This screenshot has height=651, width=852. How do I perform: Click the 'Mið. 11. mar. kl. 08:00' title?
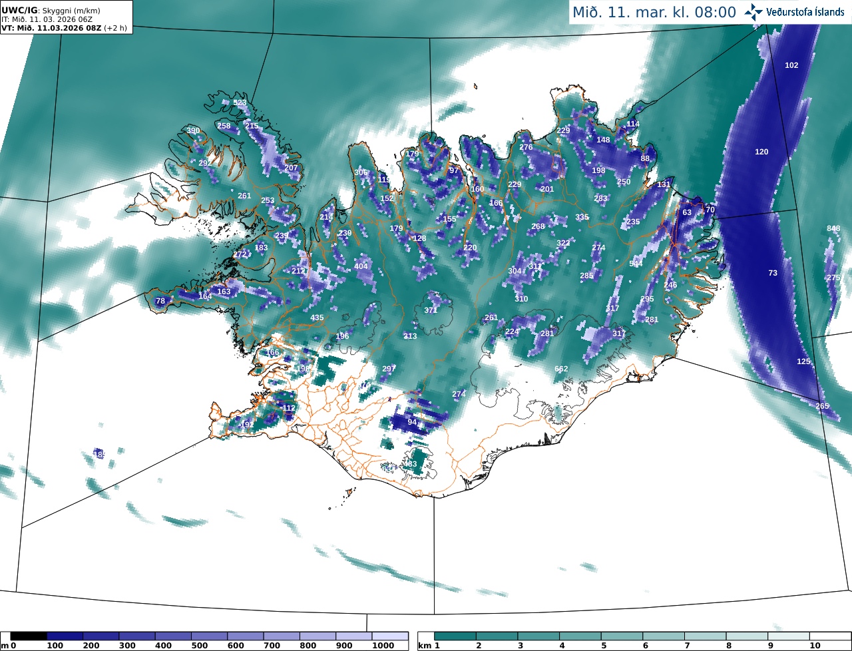[654, 12]
